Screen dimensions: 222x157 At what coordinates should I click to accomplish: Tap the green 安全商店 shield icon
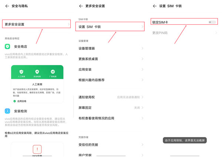click(x=8, y=47)
